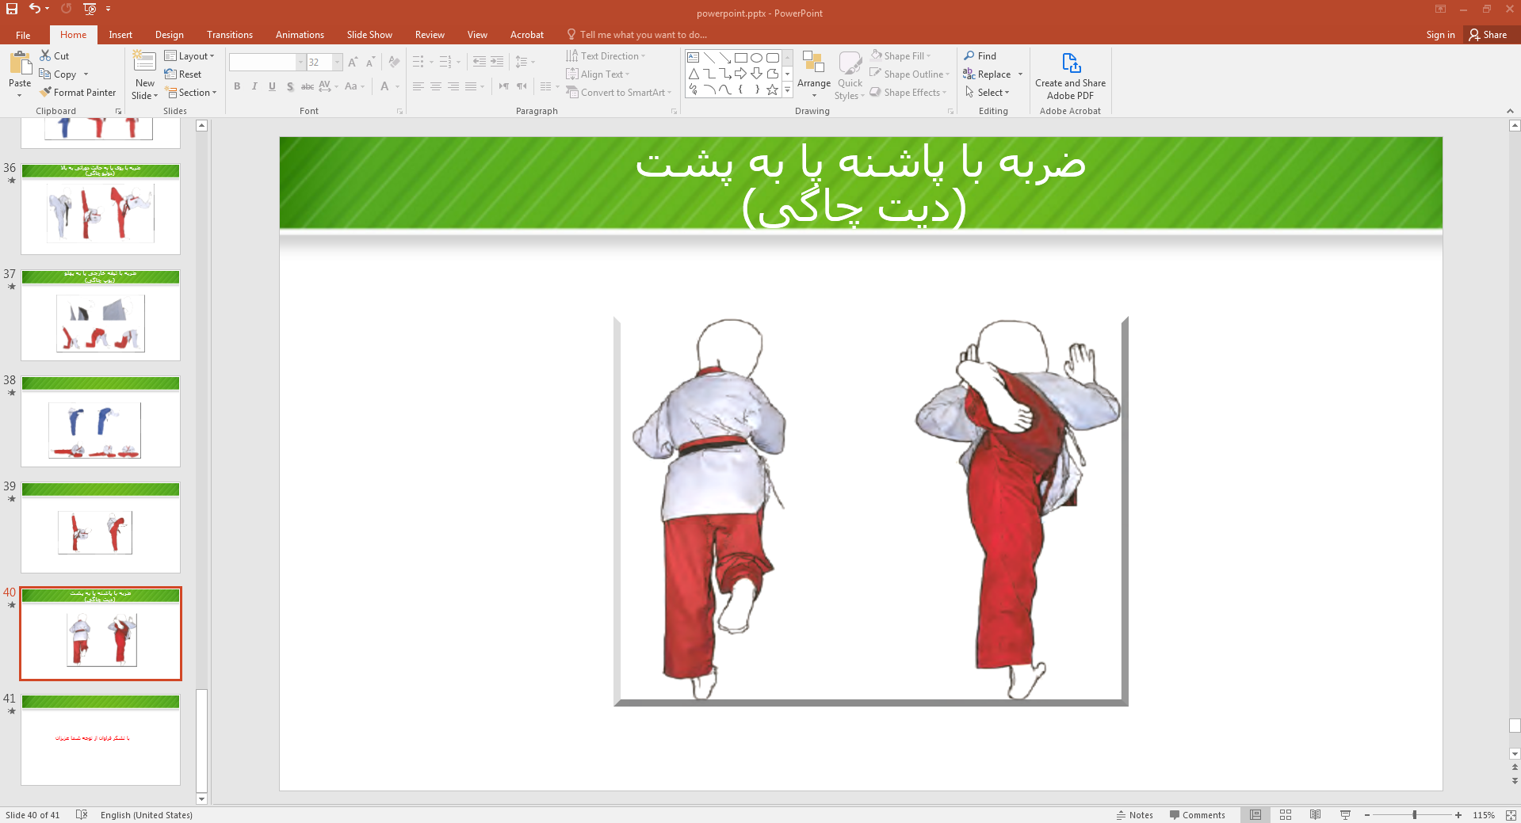1521x823 pixels.
Task: Select the star shape in shapes gallery
Action: (x=772, y=90)
